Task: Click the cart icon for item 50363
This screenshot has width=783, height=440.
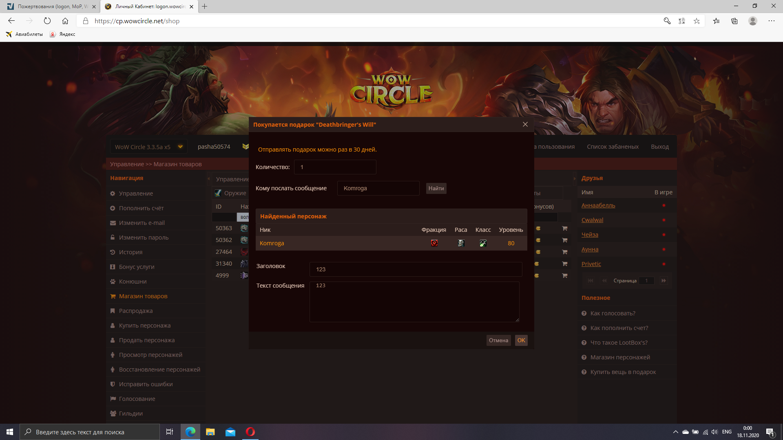Action: tap(565, 228)
